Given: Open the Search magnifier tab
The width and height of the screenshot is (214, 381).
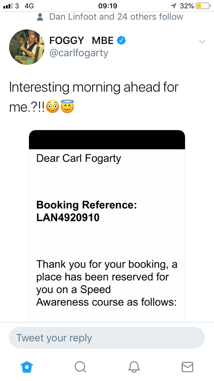Looking at the screenshot, I should tap(80, 366).
